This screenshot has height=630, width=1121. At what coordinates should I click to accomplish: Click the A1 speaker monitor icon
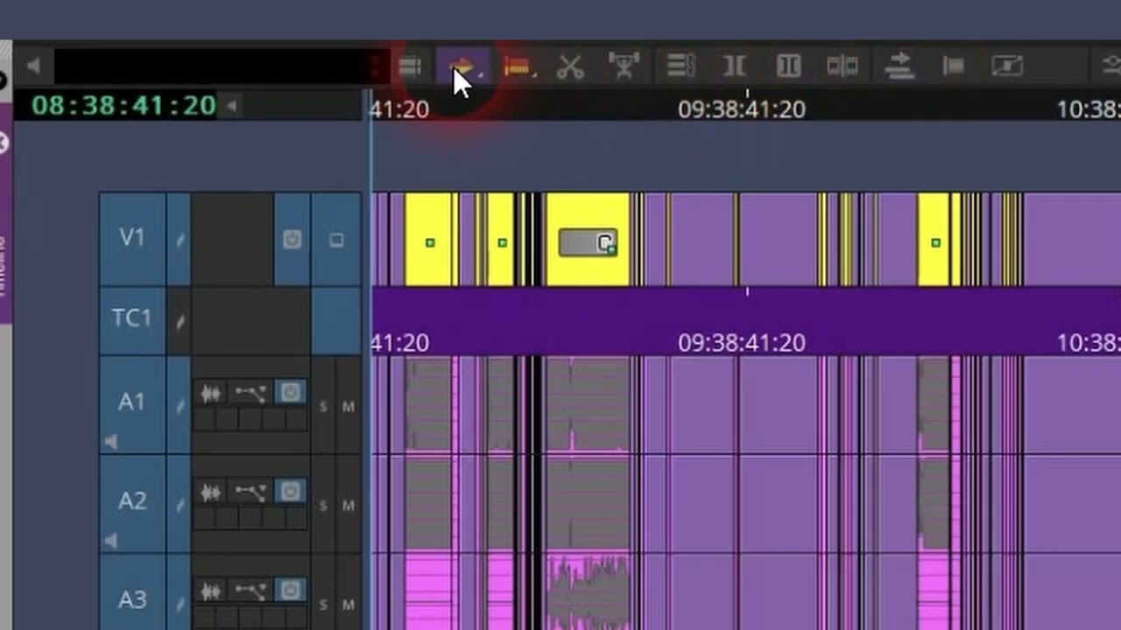(110, 443)
